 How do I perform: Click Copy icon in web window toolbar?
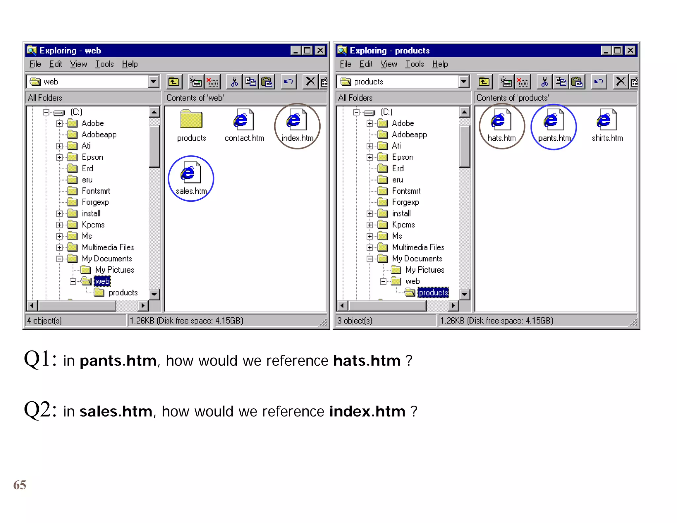251,82
